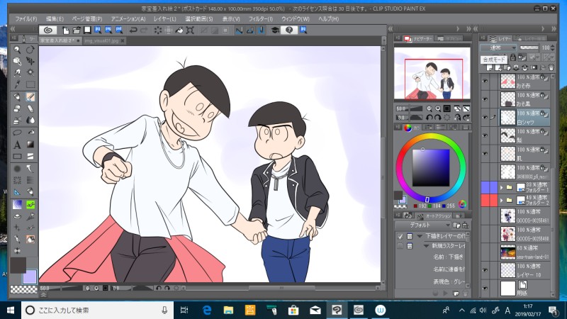The image size is (567, 319).
Task: Expand the フォルダー 1 layer folder
Action: (x=502, y=187)
